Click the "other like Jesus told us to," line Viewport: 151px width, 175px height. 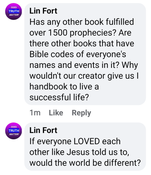tap(79, 152)
